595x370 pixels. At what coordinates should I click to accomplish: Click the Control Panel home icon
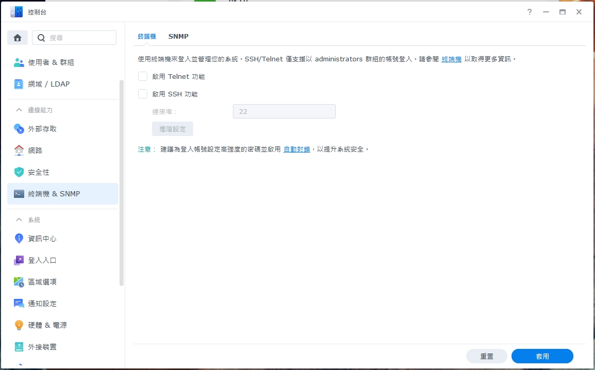[18, 38]
